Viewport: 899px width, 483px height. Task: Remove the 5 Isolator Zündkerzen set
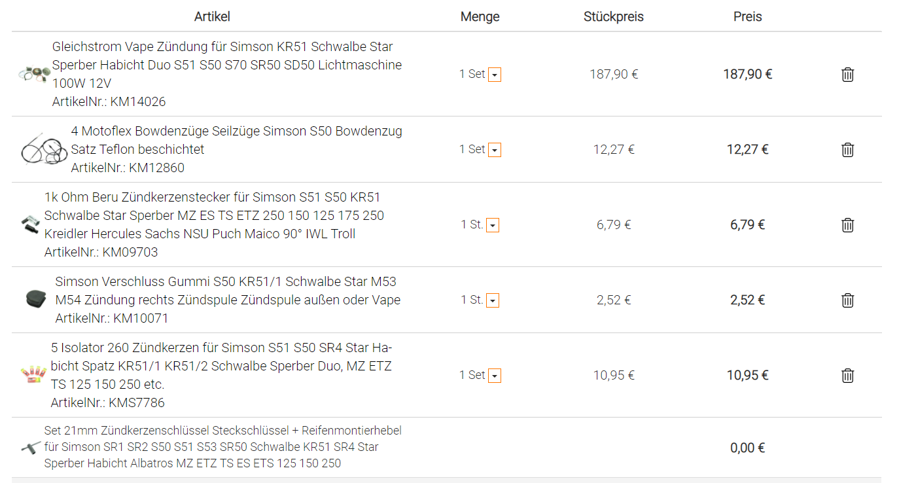(x=847, y=376)
